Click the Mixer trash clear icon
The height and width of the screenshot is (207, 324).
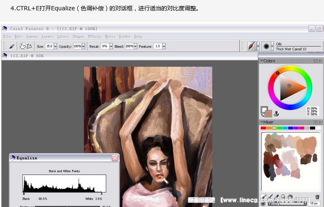(x=317, y=197)
